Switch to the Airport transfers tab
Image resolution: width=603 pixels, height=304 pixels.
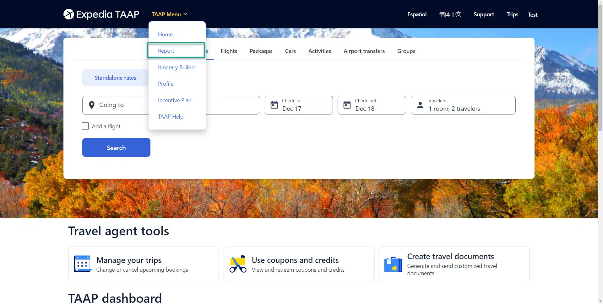[x=364, y=51]
